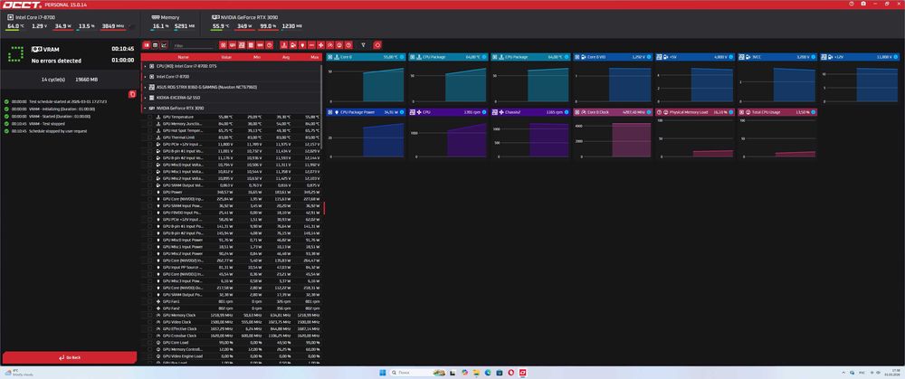Toggle the CPU sensor source filter
This screenshot has width=905, height=379.
click(x=224, y=44)
